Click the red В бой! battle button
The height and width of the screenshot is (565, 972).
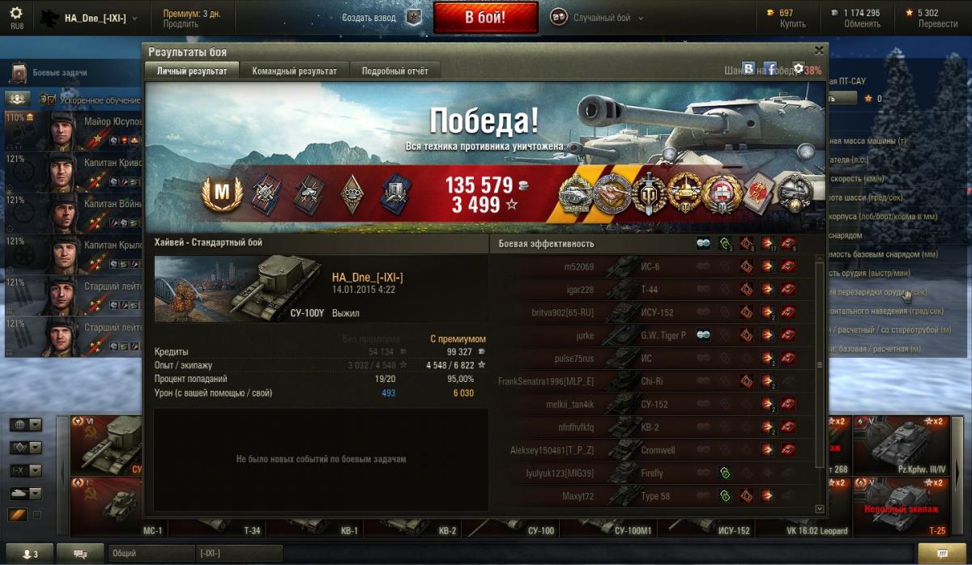pyautogui.click(x=485, y=17)
